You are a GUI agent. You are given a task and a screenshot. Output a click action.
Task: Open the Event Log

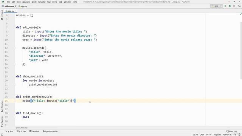point(231,131)
